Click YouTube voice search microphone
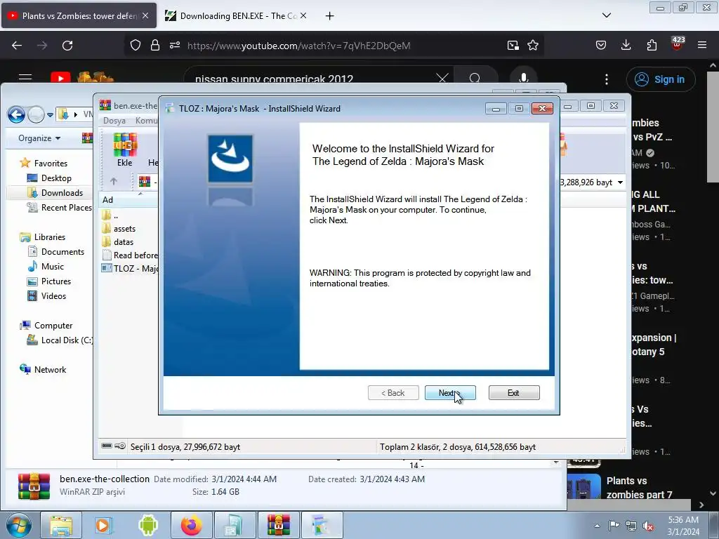 (523, 78)
